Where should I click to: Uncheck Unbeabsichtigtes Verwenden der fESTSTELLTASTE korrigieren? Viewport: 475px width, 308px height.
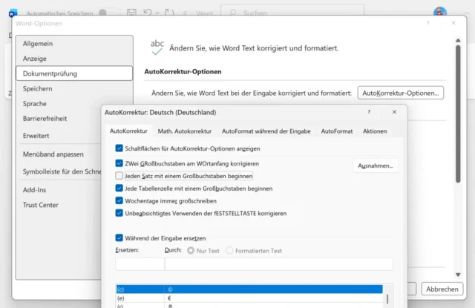coord(119,213)
